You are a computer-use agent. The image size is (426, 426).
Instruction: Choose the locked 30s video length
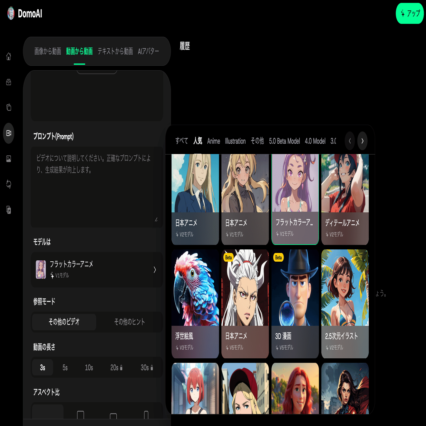click(147, 368)
